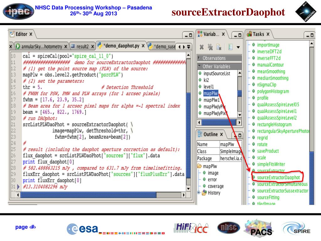Click the Package value herschel.ia cell
The image size is (321, 241).
231,158
